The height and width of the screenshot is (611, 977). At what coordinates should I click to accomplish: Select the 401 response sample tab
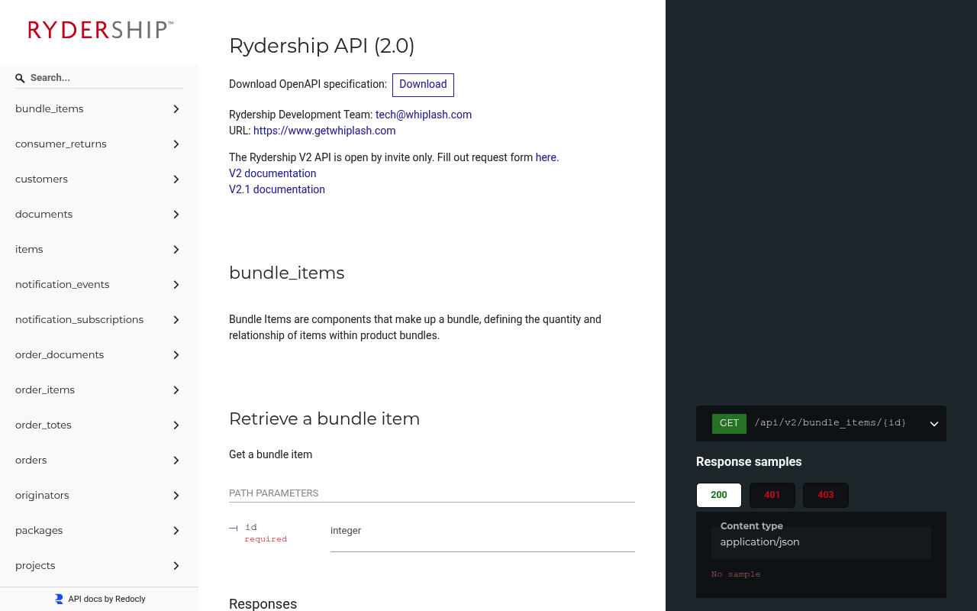(x=772, y=495)
